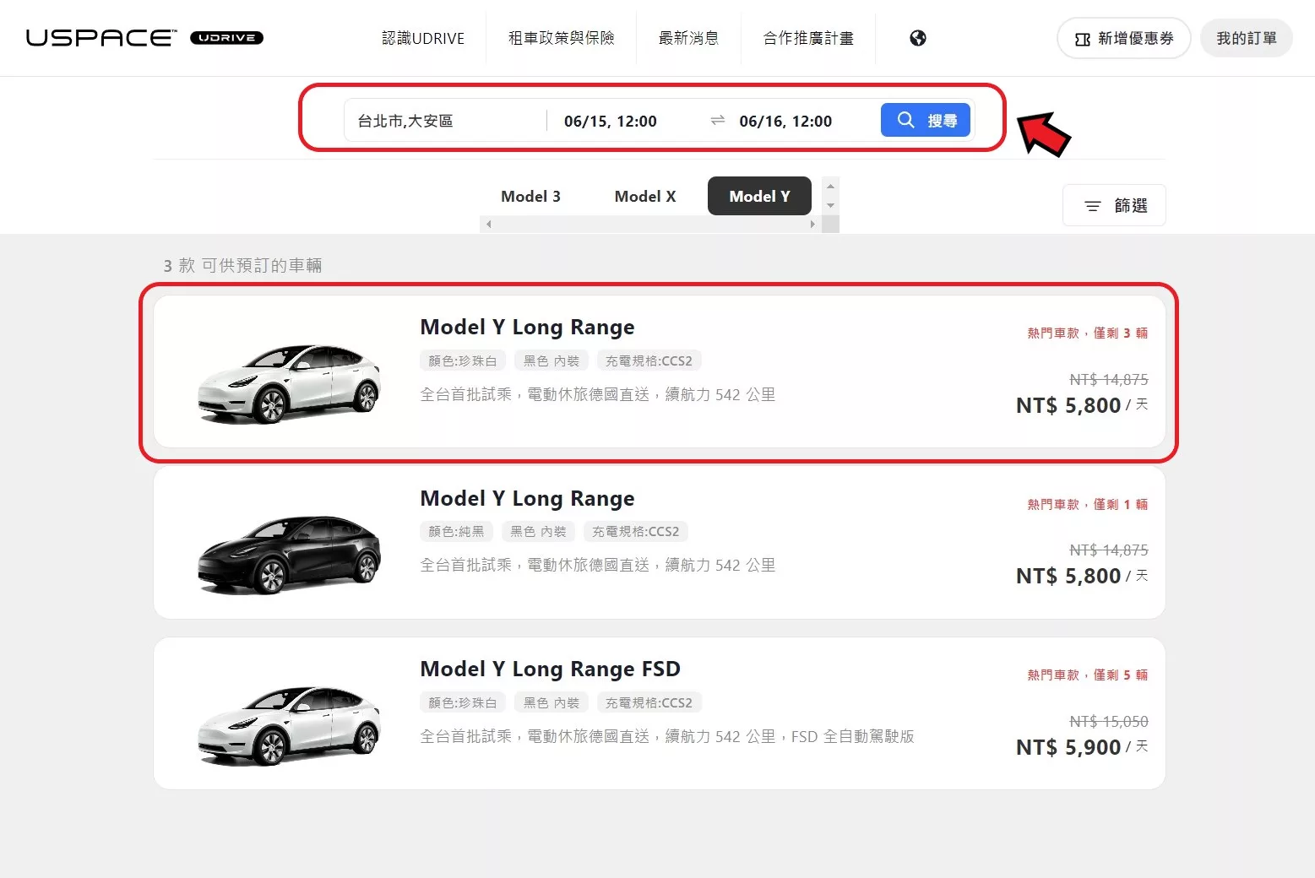Screen dimensions: 1315x878
Task: Click the filter icon inside the 篩選 button
Action: click(x=1091, y=205)
